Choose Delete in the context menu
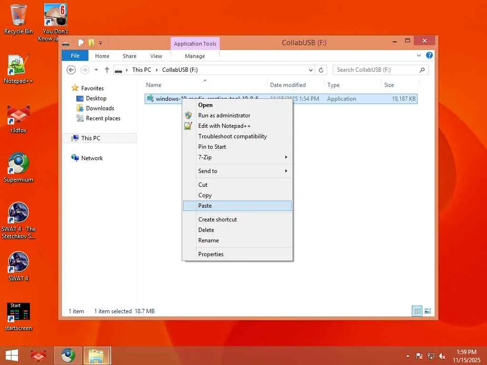Screen dimensions: 487x365 point(237,230)
